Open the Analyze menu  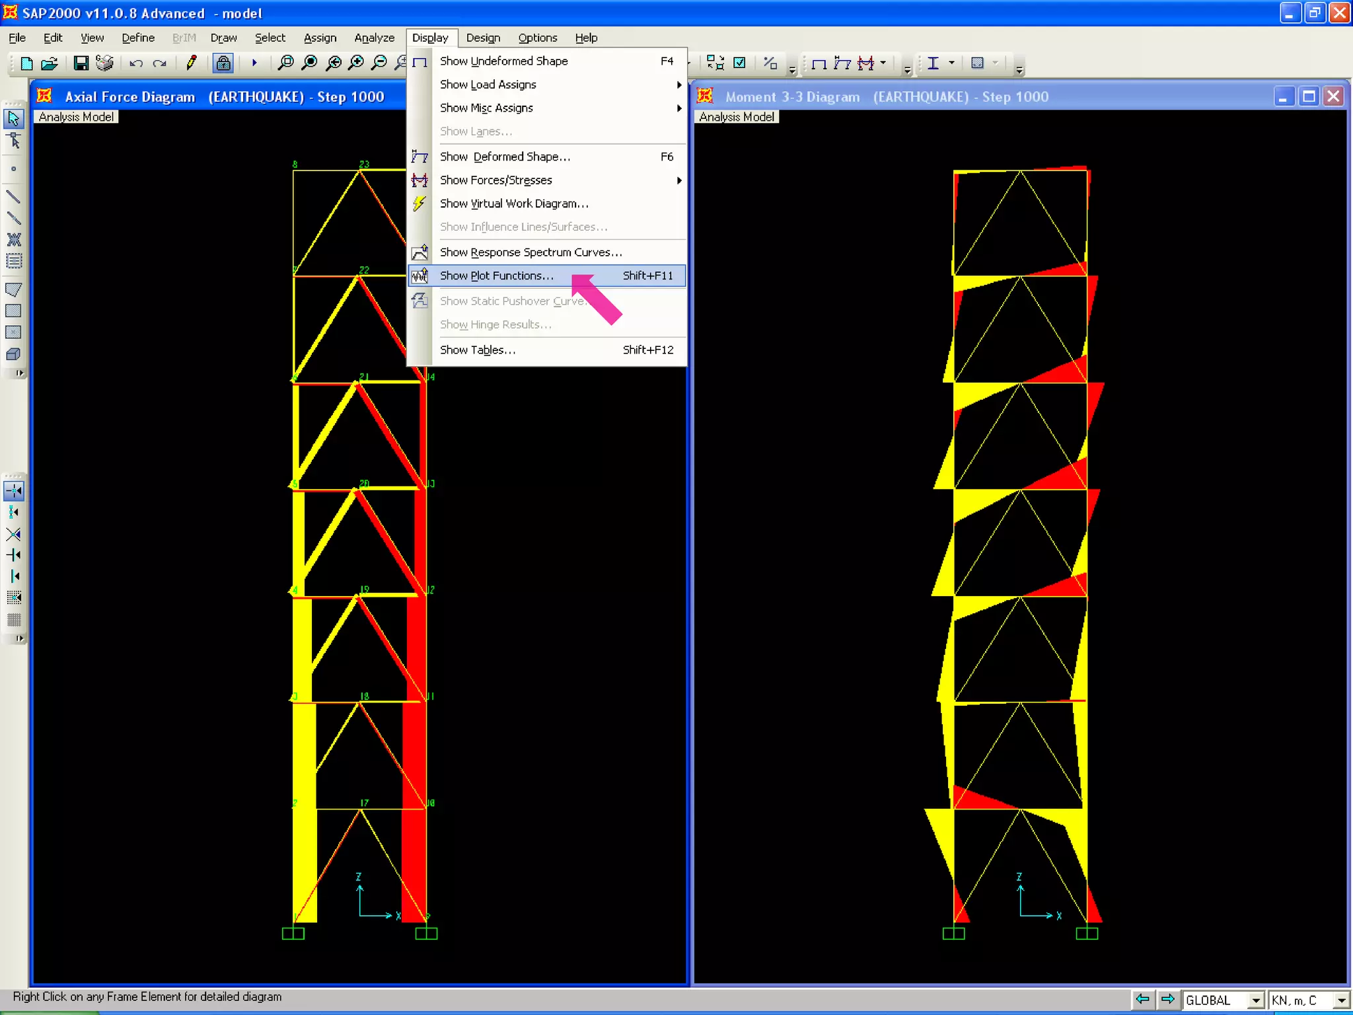tap(374, 38)
